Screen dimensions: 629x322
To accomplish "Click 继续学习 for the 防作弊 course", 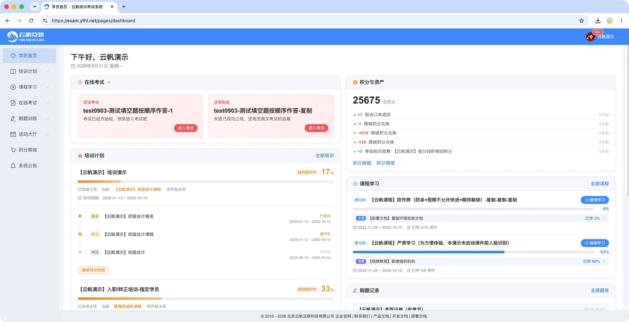I will (x=595, y=200).
